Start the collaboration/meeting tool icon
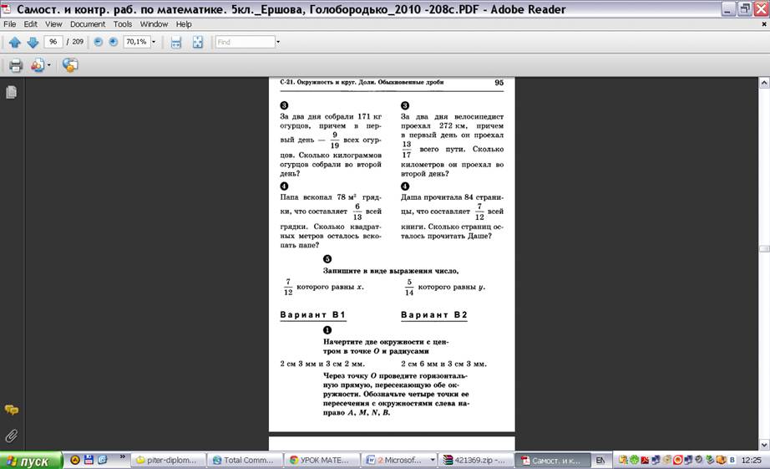The image size is (770, 469). (x=70, y=65)
